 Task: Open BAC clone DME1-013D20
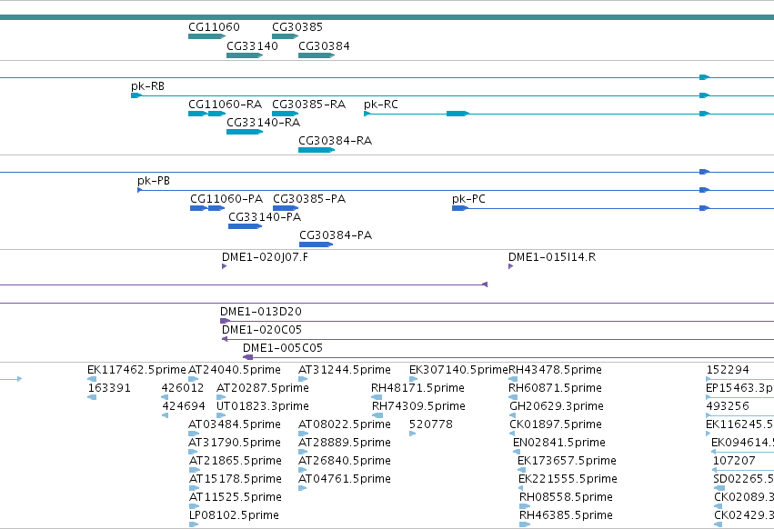click(x=498, y=321)
